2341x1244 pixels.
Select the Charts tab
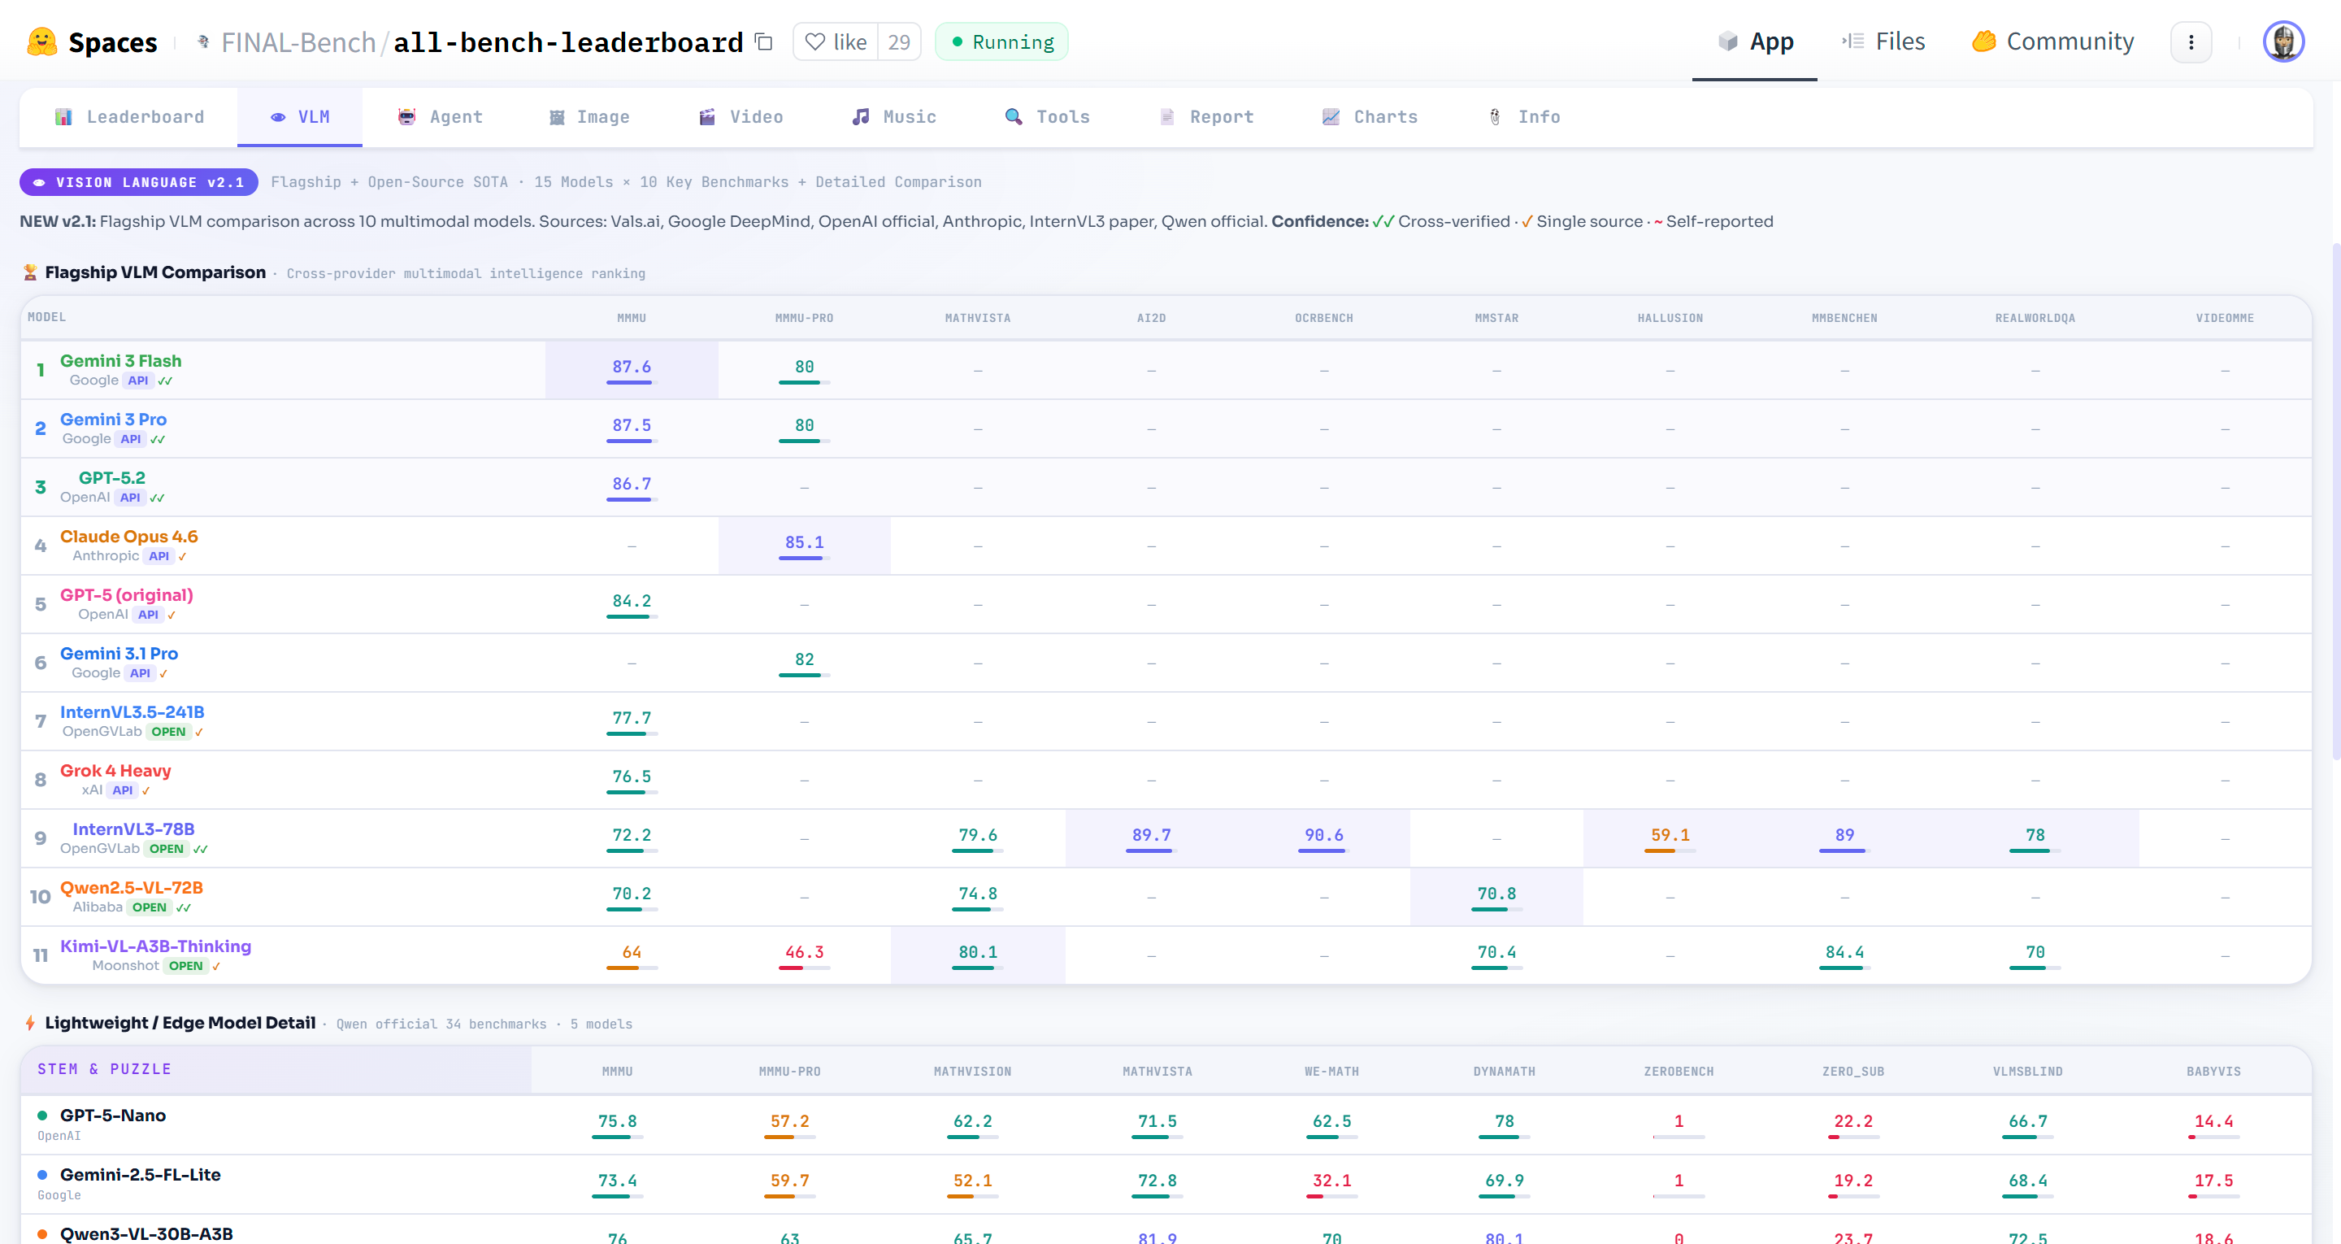click(x=1370, y=117)
